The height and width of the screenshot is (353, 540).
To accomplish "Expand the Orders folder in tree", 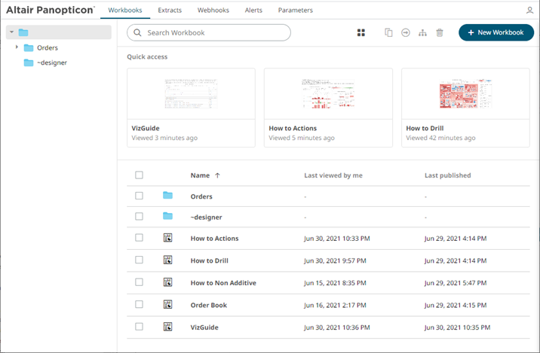I will click(17, 47).
